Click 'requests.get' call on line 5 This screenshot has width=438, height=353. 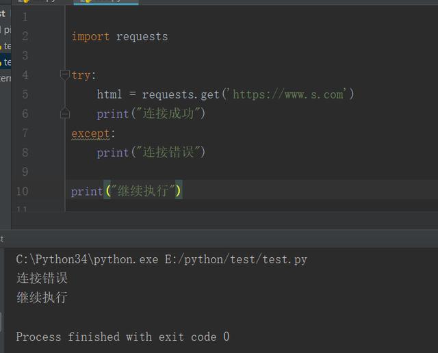tap(181, 94)
